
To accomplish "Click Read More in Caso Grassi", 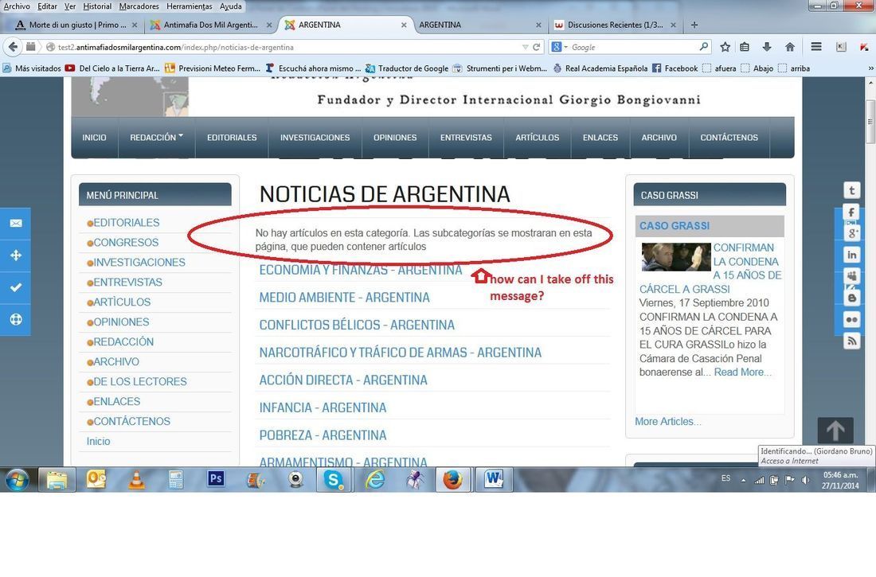I will pos(742,372).
